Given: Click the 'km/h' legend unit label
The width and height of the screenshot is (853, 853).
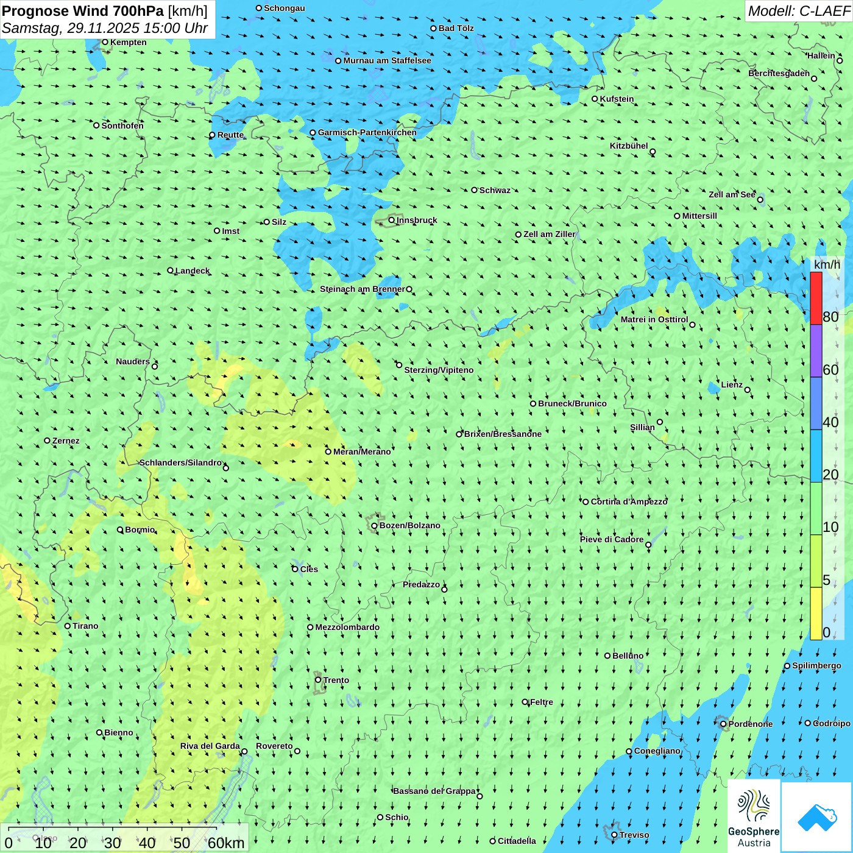Looking at the screenshot, I should coord(827,264).
